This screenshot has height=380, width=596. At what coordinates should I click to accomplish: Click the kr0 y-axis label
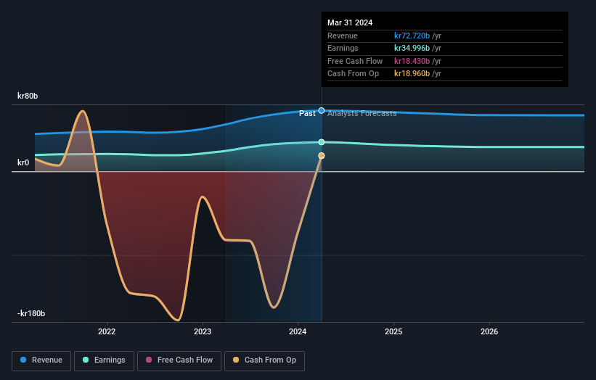pyautogui.click(x=23, y=162)
